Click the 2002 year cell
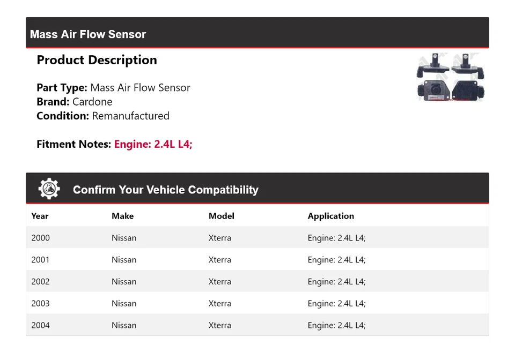The height and width of the screenshot is (353, 515). 40,282
